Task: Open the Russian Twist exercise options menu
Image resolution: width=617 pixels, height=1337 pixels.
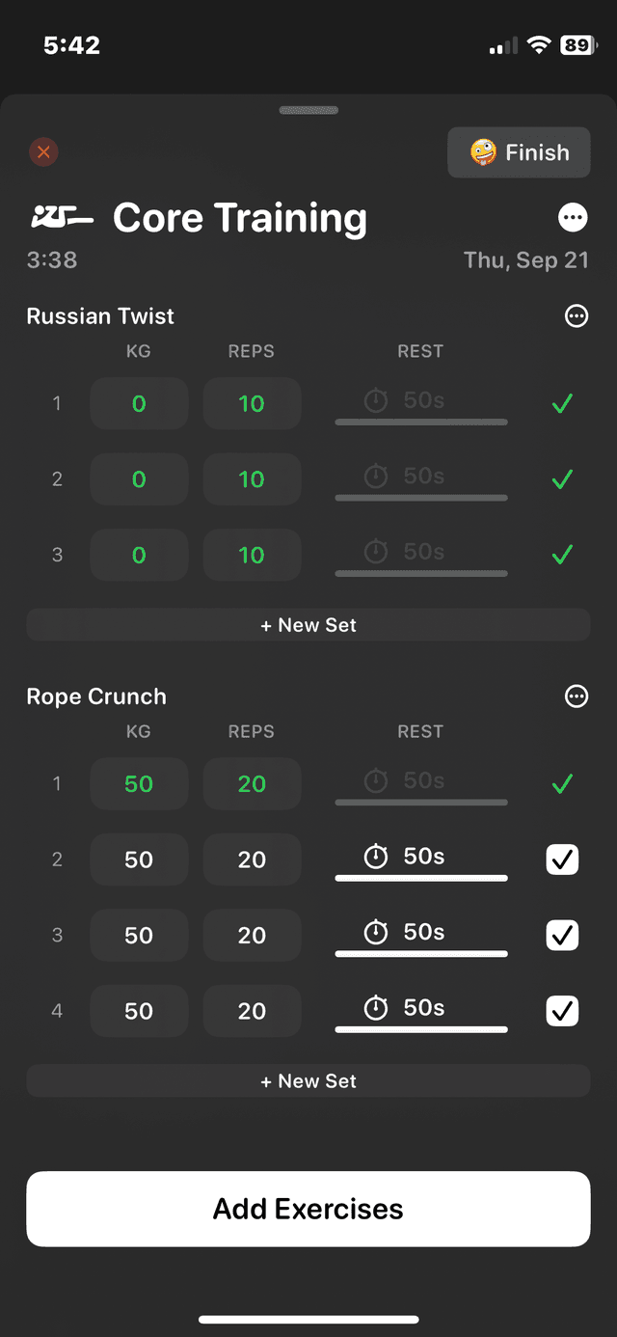Action: point(576,315)
